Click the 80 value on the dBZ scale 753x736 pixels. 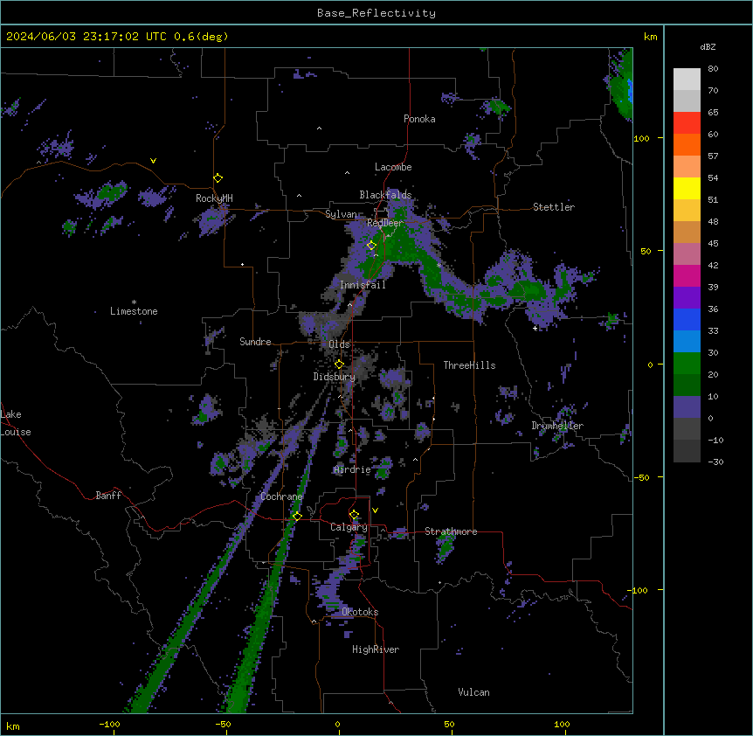coord(713,69)
